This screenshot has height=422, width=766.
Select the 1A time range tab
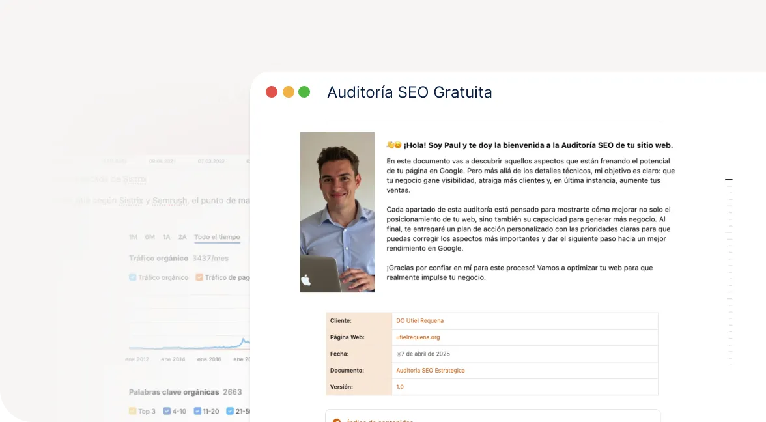[x=167, y=237]
